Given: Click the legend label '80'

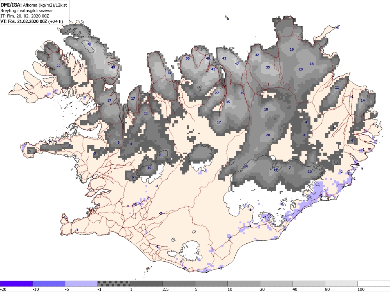Looking at the screenshot, I should tap(327, 289).
